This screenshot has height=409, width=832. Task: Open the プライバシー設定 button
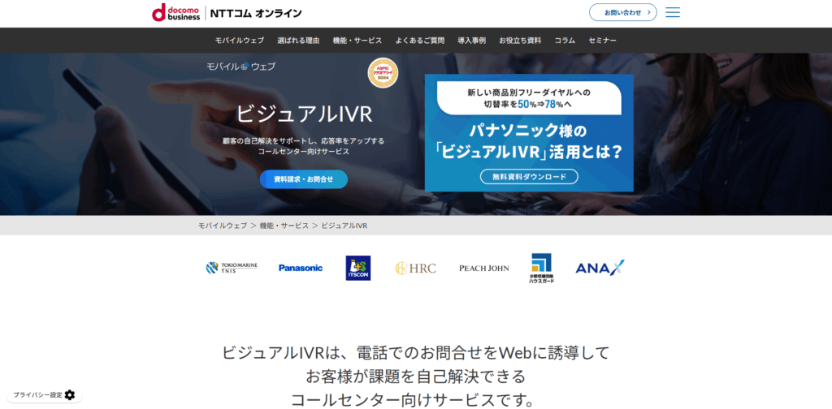(44, 394)
